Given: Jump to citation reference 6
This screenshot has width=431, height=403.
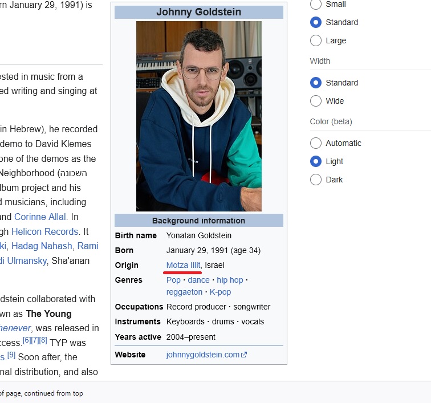Looking at the screenshot, I should click(x=27, y=340).
